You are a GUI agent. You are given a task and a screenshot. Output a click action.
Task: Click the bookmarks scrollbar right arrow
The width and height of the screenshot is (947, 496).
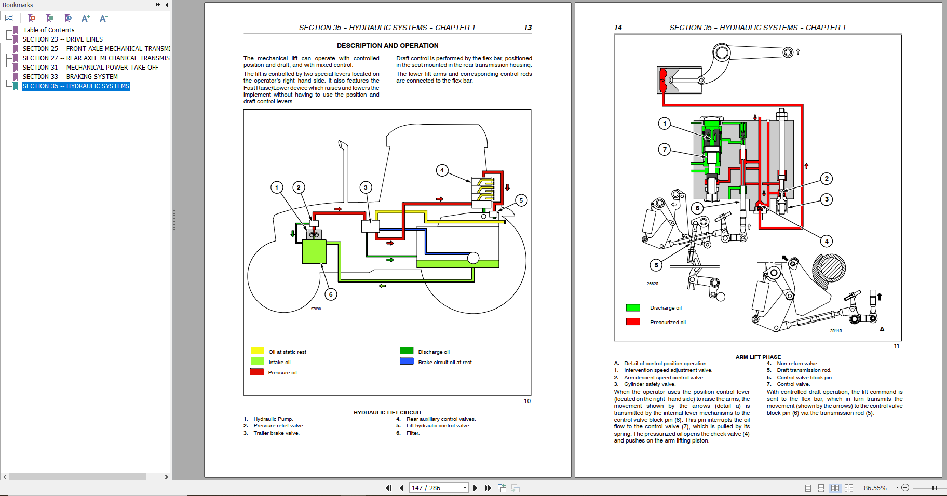pyautogui.click(x=166, y=477)
